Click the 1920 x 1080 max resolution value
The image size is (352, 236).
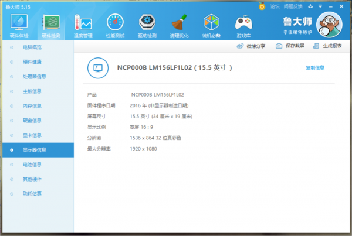point(143,149)
